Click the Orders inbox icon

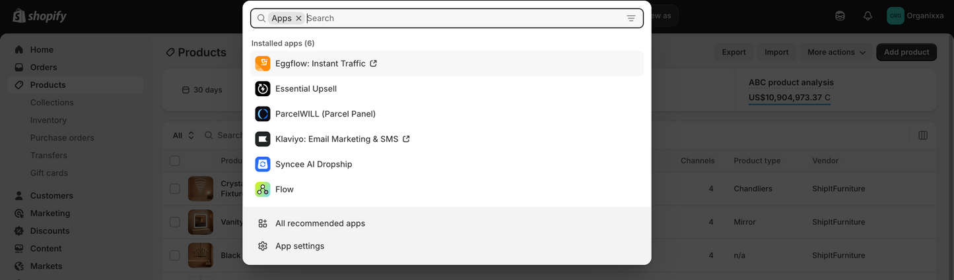[18, 67]
